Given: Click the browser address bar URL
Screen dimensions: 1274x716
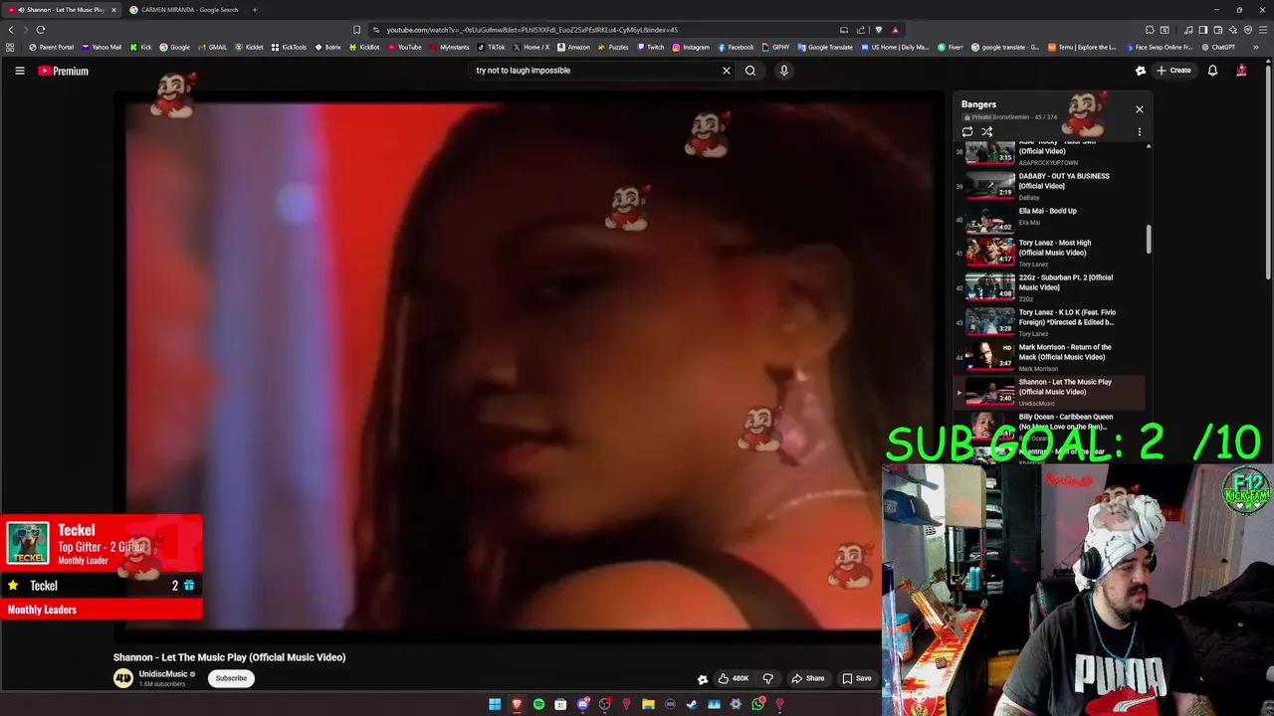Looking at the screenshot, I should (x=531, y=30).
